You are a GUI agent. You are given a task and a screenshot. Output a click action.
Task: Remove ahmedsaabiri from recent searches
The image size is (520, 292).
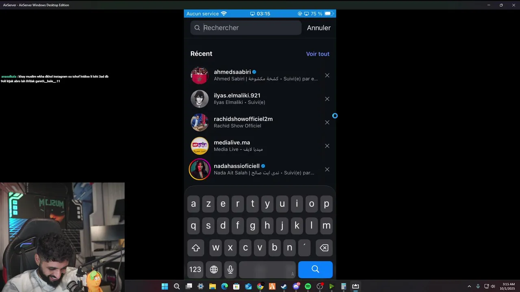(x=327, y=75)
